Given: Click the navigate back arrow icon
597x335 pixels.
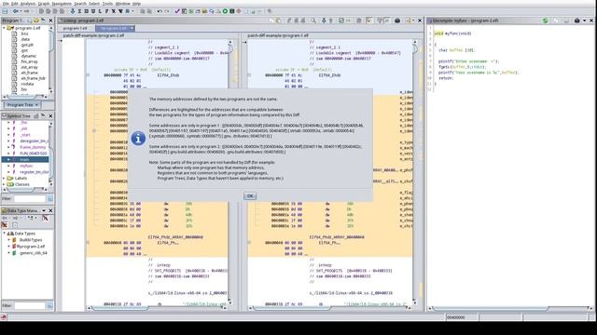Looking at the screenshot, I should (16, 11).
